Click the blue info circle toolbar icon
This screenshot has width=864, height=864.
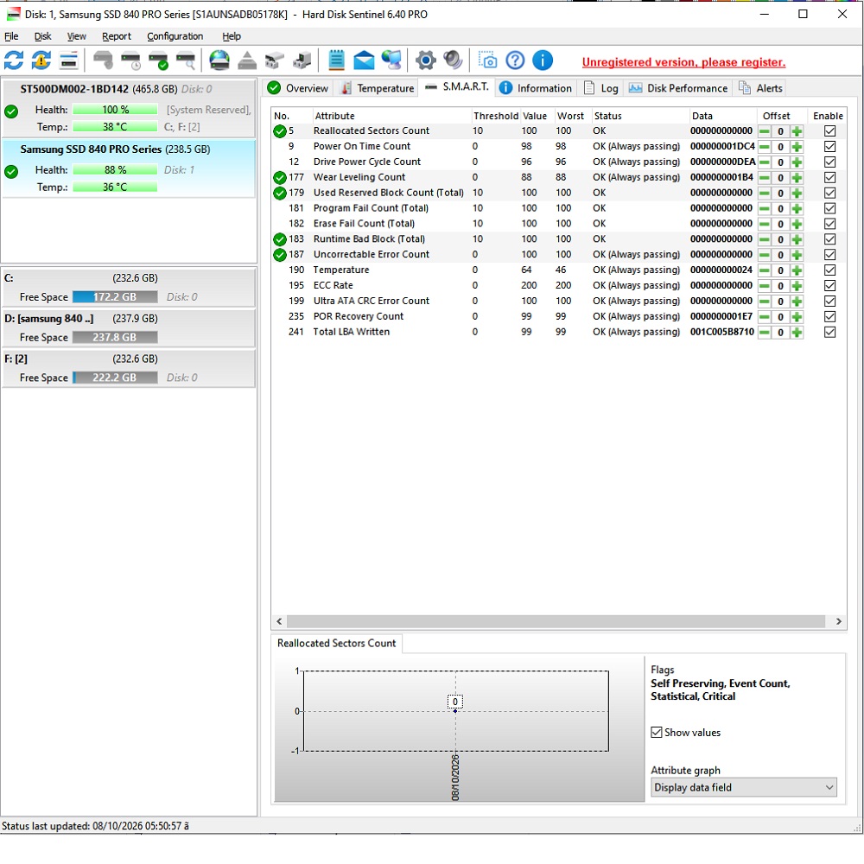pyautogui.click(x=543, y=60)
